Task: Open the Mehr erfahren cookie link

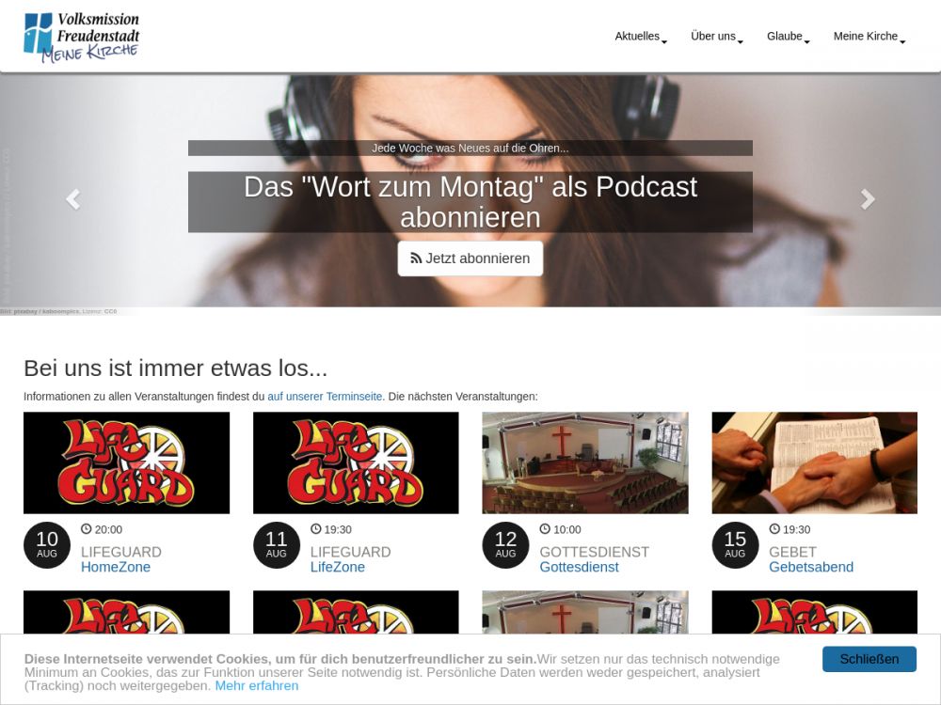Action: pos(257,685)
